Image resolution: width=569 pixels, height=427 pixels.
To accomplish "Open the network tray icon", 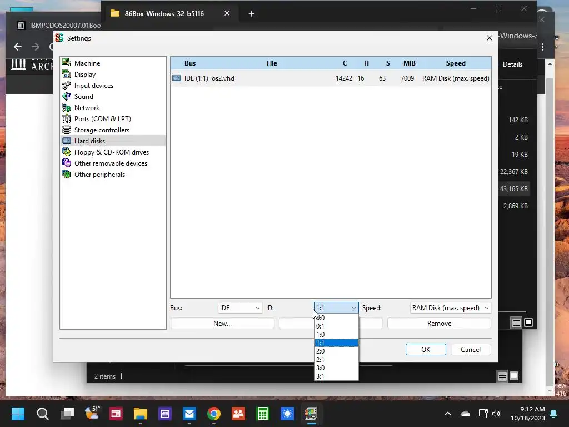I will (x=483, y=414).
